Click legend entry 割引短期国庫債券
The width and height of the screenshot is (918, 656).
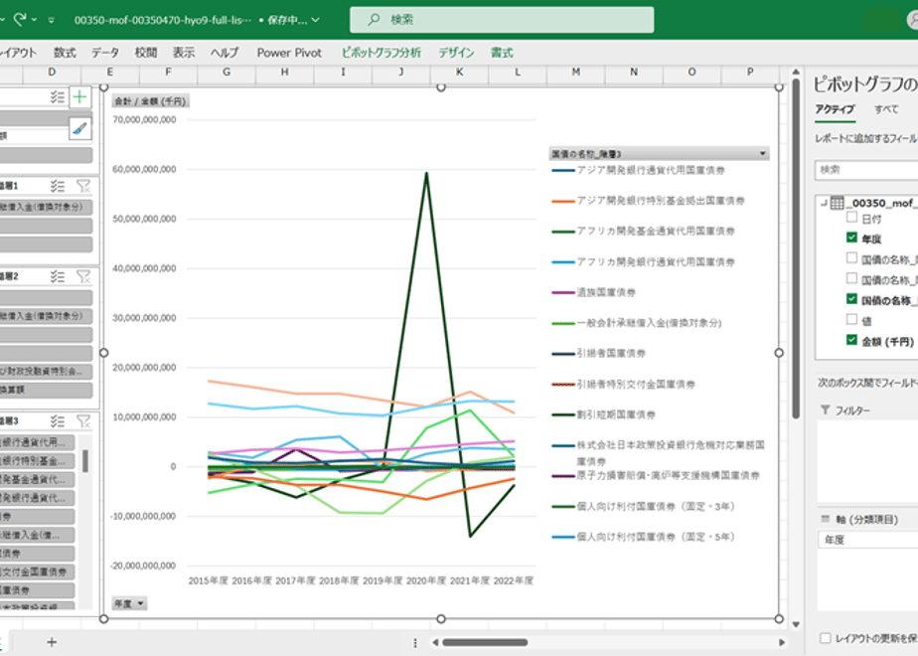tap(604, 414)
